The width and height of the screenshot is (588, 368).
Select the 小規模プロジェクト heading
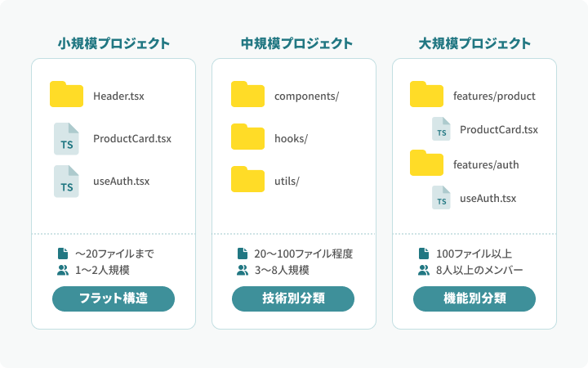(x=114, y=43)
